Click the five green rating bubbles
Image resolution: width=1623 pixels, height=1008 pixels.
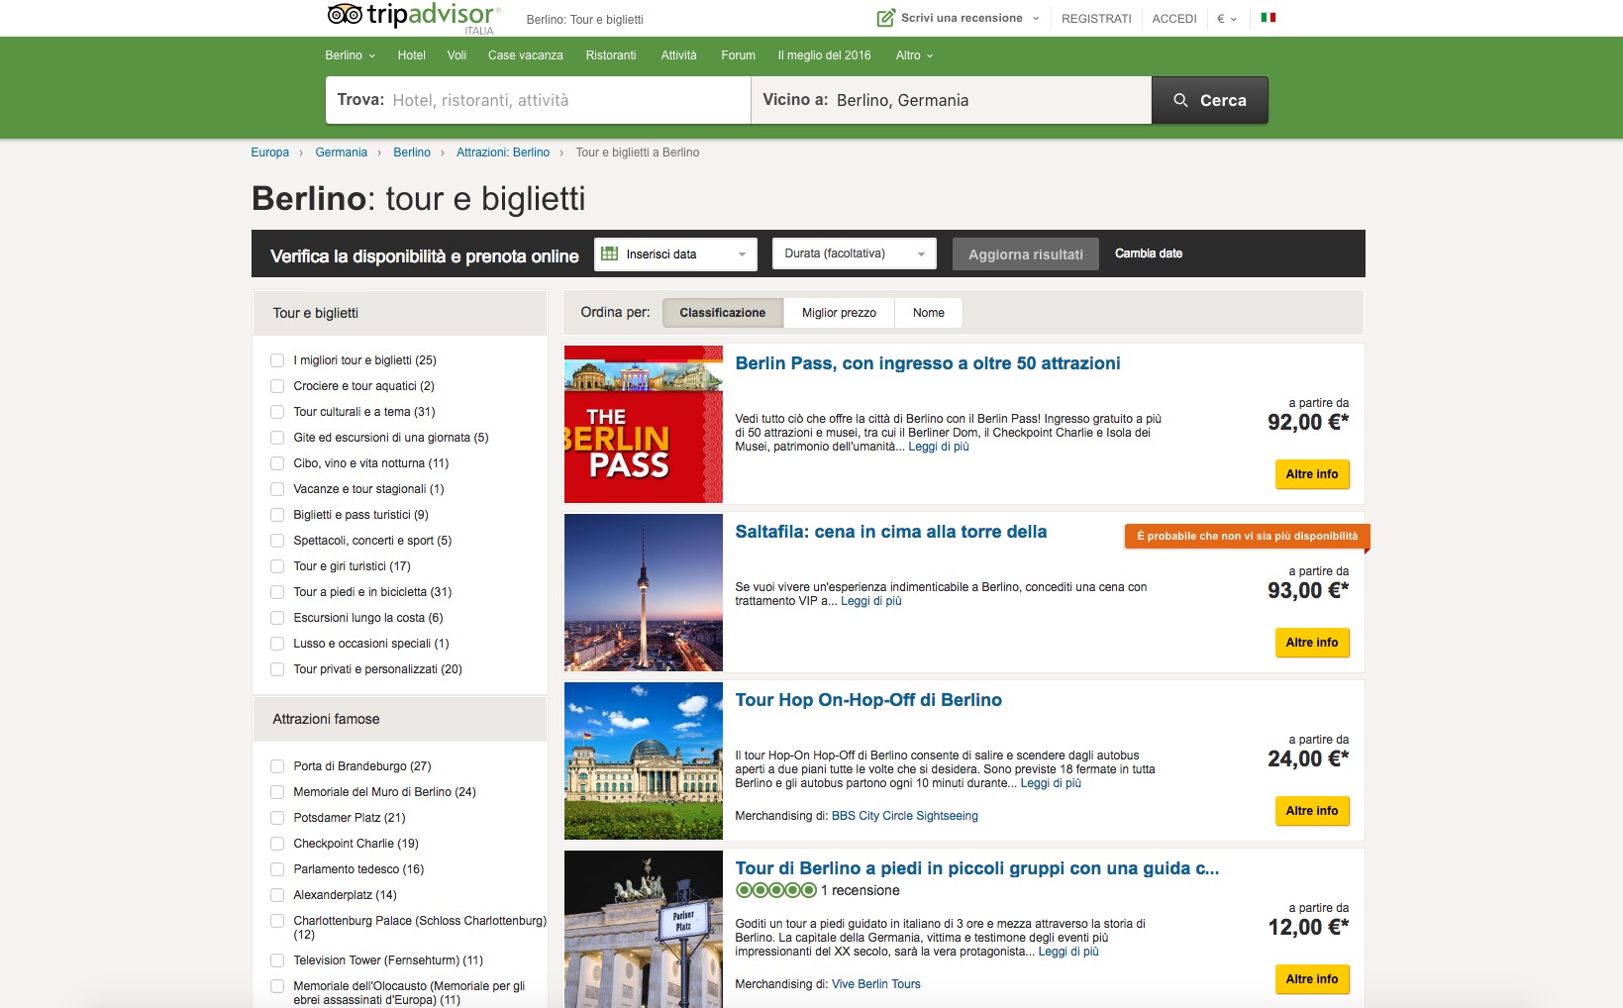coord(775,890)
